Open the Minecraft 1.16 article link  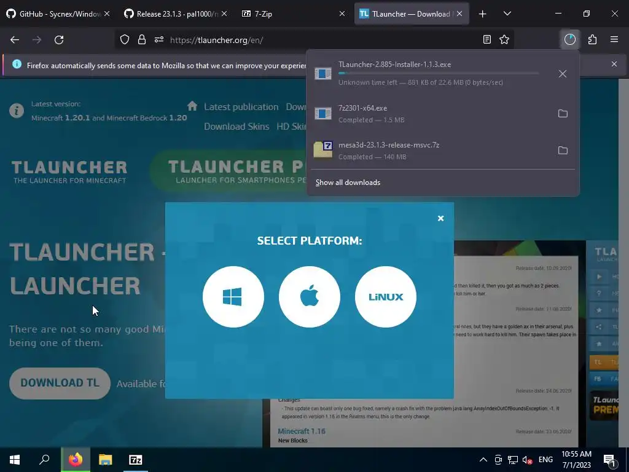(x=302, y=431)
